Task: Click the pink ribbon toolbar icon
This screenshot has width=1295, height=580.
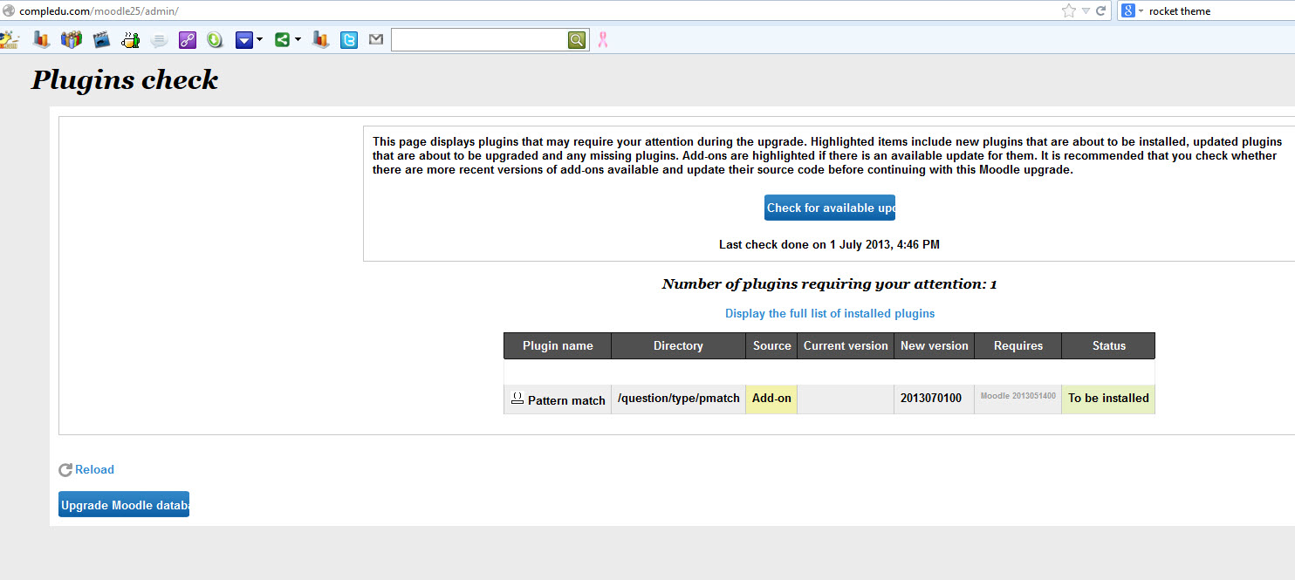Action: pos(602,39)
